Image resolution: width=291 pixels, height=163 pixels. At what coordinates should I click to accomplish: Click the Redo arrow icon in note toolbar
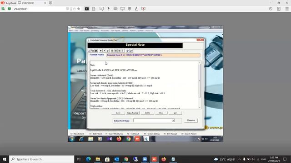click(131, 51)
